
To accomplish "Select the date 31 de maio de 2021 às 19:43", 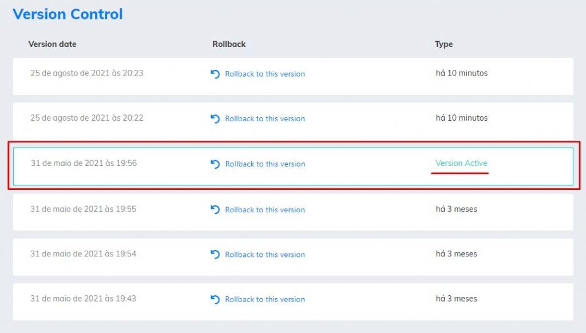I will click(84, 299).
